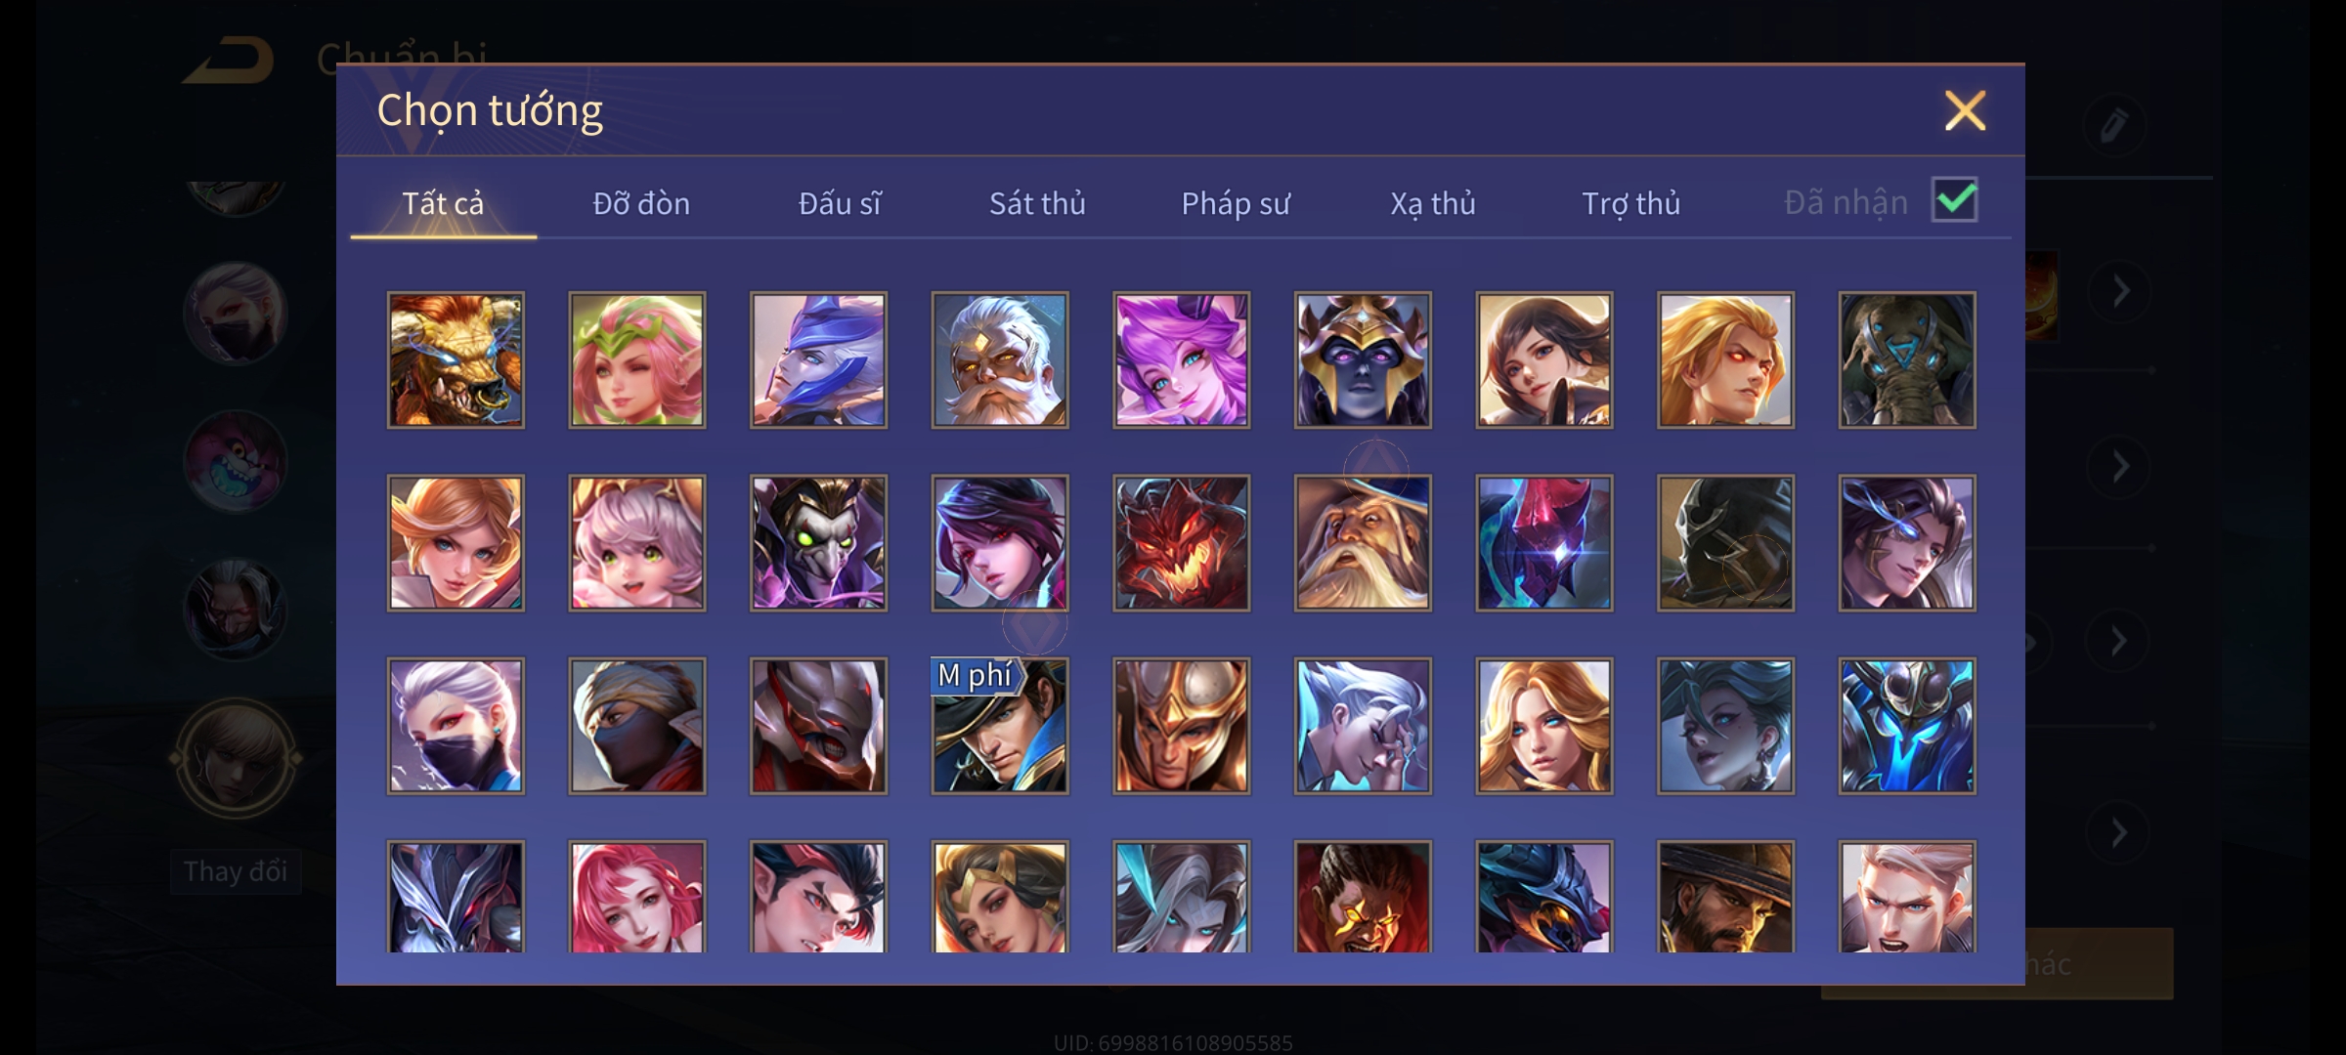This screenshot has width=2346, height=1055.
Task: Filter by 'Xạ thủ' tab
Action: (x=1433, y=203)
